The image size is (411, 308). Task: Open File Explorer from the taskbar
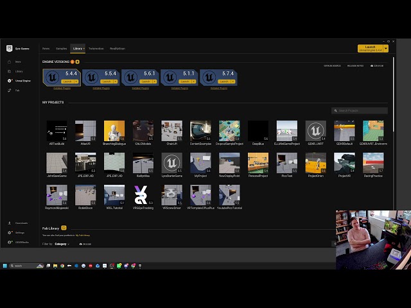pos(55,266)
